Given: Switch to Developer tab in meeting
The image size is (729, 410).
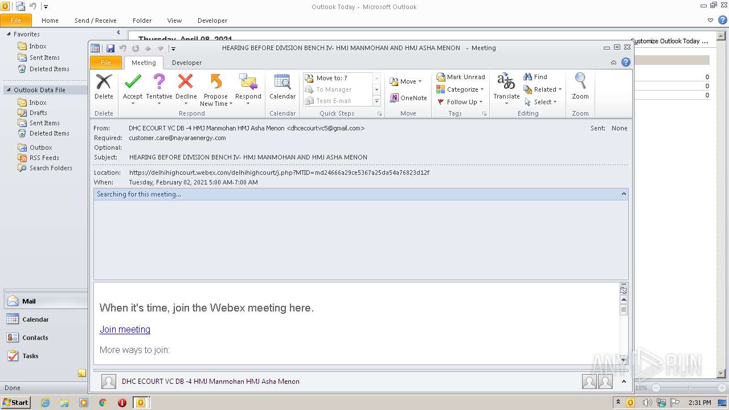Looking at the screenshot, I should (x=187, y=63).
